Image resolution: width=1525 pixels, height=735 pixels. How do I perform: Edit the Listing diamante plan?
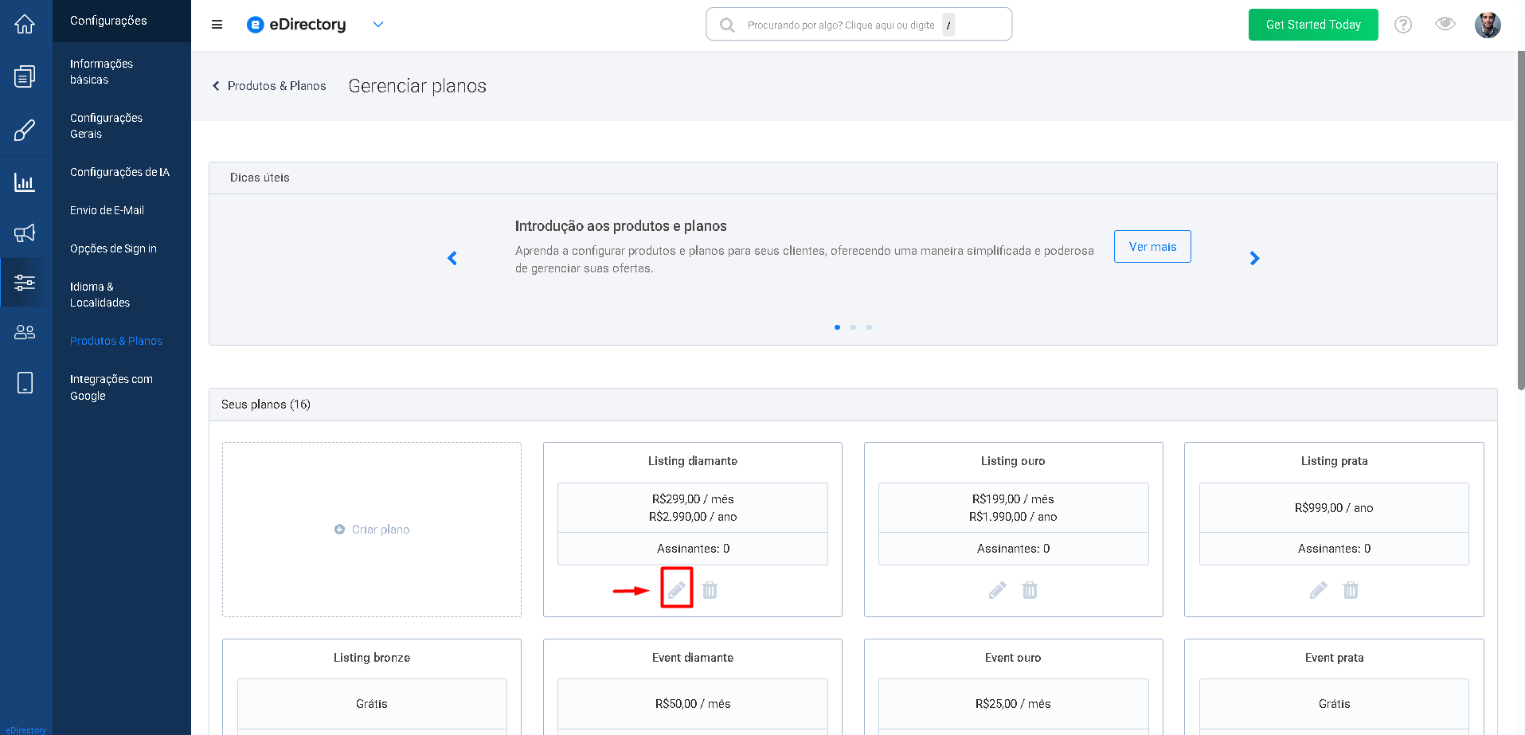click(x=676, y=590)
